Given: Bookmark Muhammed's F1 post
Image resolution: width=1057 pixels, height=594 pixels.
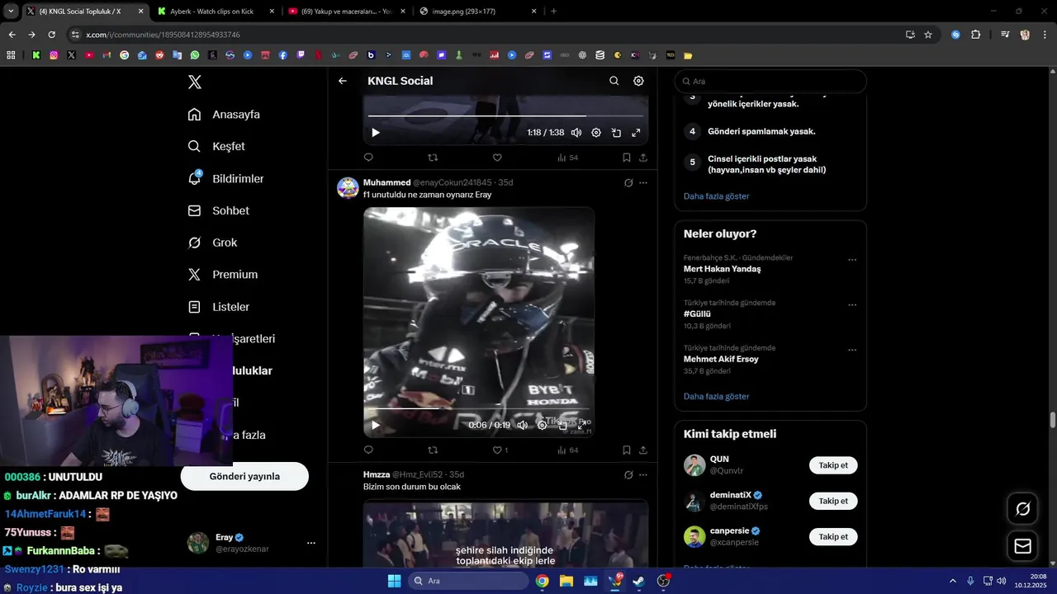Looking at the screenshot, I should click(x=627, y=450).
